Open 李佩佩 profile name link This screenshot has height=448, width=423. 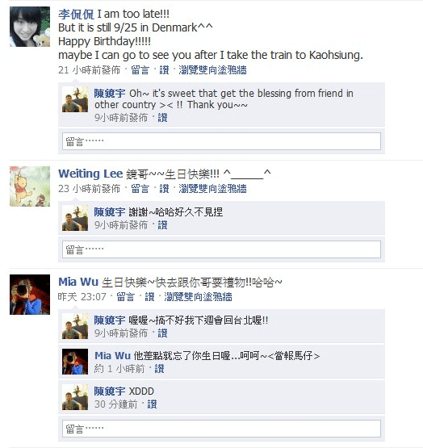click(x=76, y=14)
